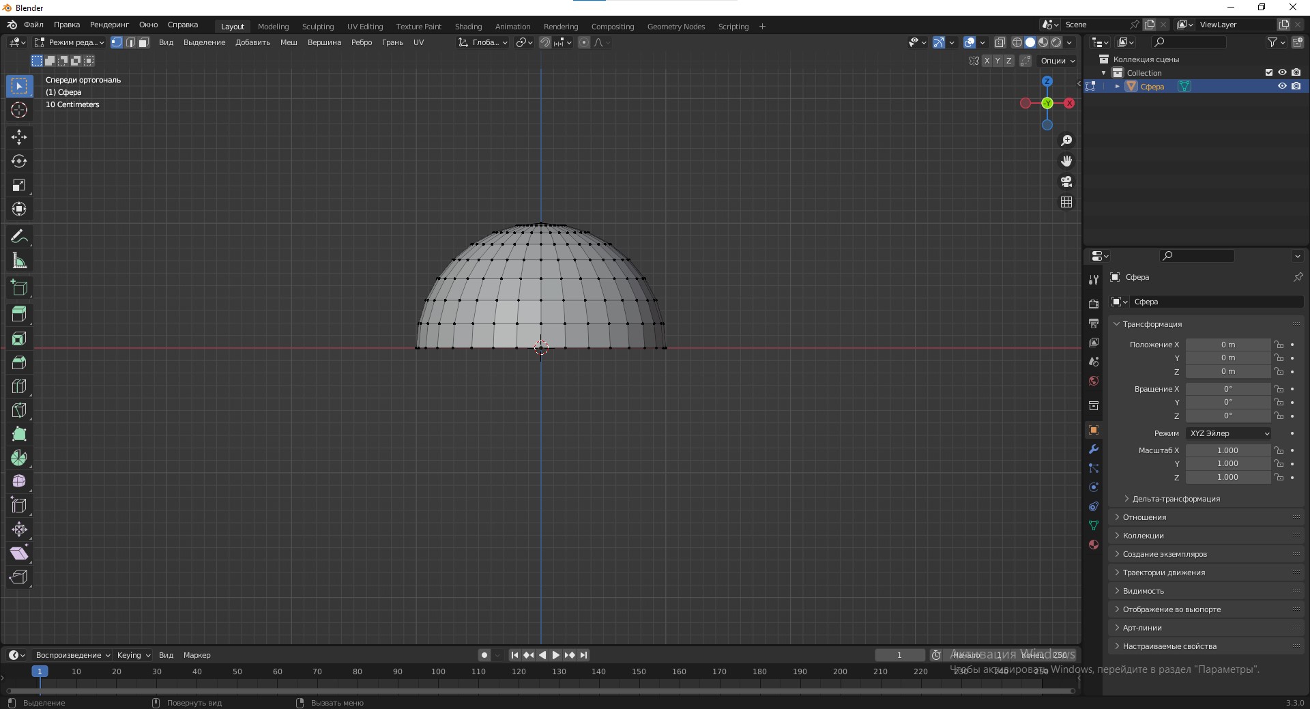This screenshot has width=1310, height=709.
Task: Jump to the last frame
Action: tap(584, 655)
